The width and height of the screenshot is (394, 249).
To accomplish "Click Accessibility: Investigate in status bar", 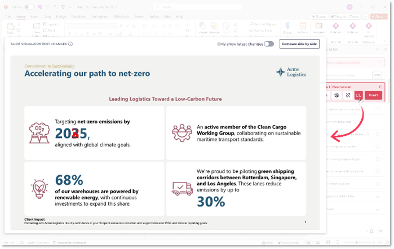I will pos(69,243).
